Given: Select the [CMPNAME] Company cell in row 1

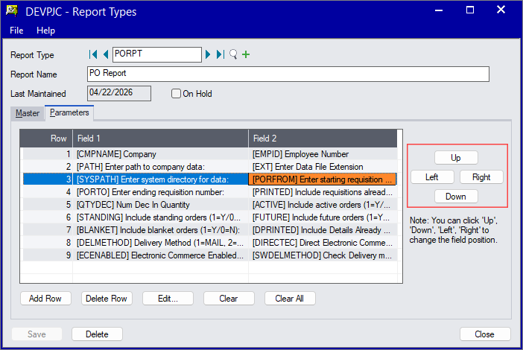Looking at the screenshot, I should pos(160,154).
